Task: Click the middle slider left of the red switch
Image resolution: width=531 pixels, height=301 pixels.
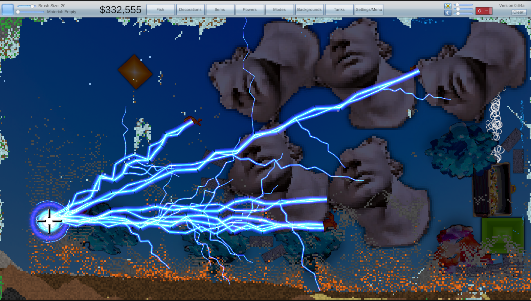Action: [463, 9]
